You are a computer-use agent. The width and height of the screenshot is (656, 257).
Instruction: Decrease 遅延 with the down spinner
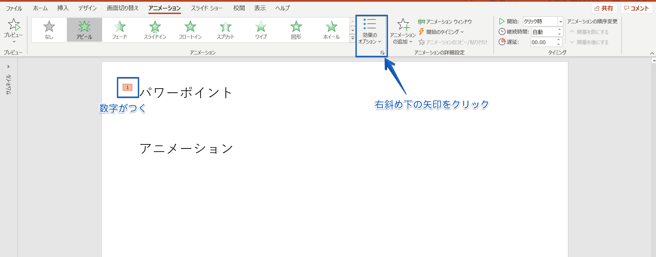559,44
